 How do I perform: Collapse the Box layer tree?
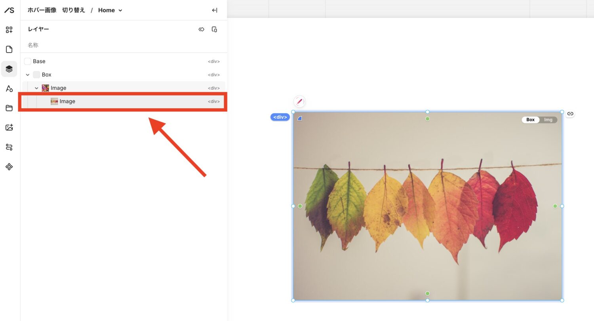(28, 75)
